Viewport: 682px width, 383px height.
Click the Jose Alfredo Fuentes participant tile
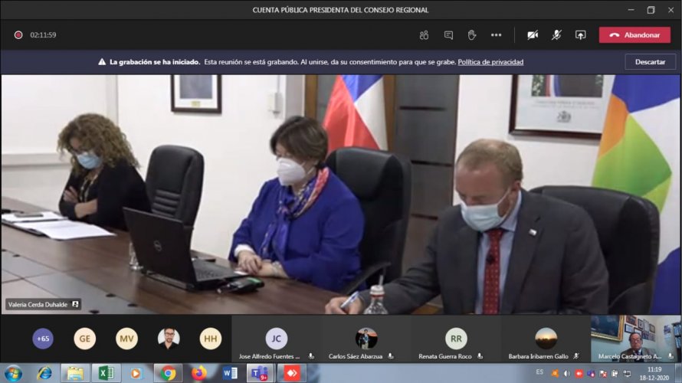(x=277, y=339)
